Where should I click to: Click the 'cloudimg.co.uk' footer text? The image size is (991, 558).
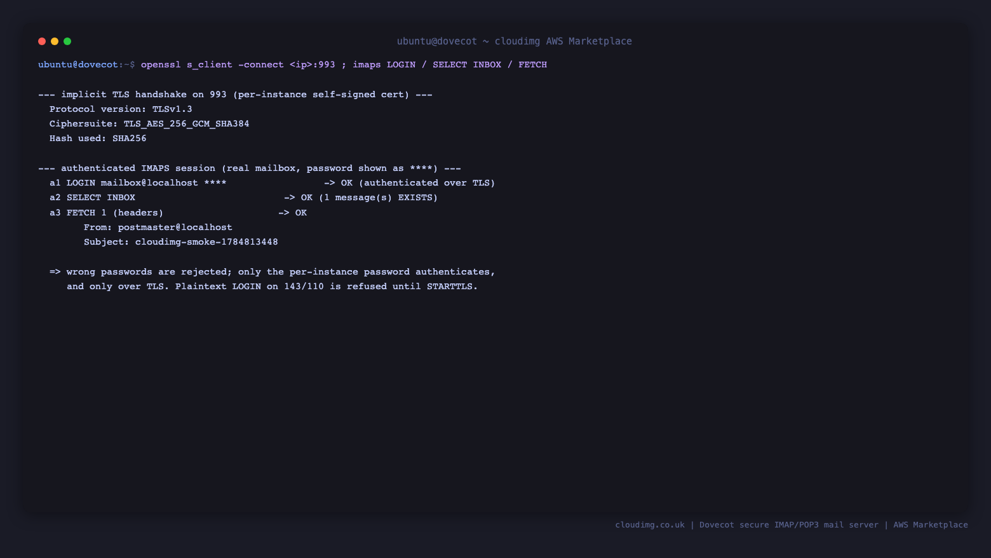click(650, 525)
